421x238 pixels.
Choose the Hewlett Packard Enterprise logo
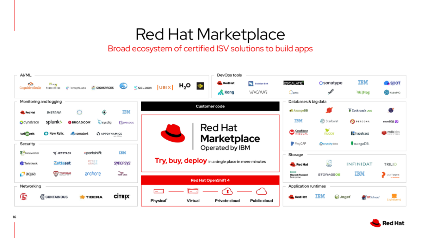click(298, 175)
